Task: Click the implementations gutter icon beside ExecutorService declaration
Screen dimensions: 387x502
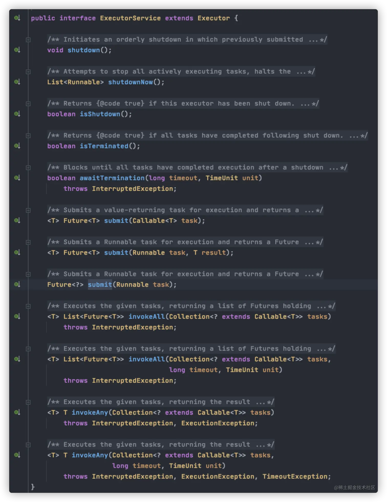Action: pyautogui.click(x=17, y=18)
